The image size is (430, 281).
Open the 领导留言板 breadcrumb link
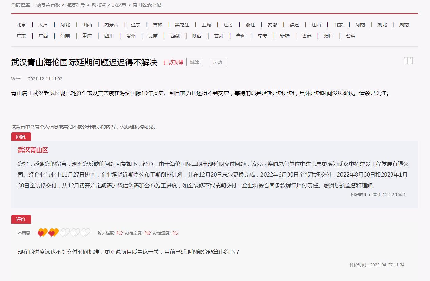[x=48, y=5]
